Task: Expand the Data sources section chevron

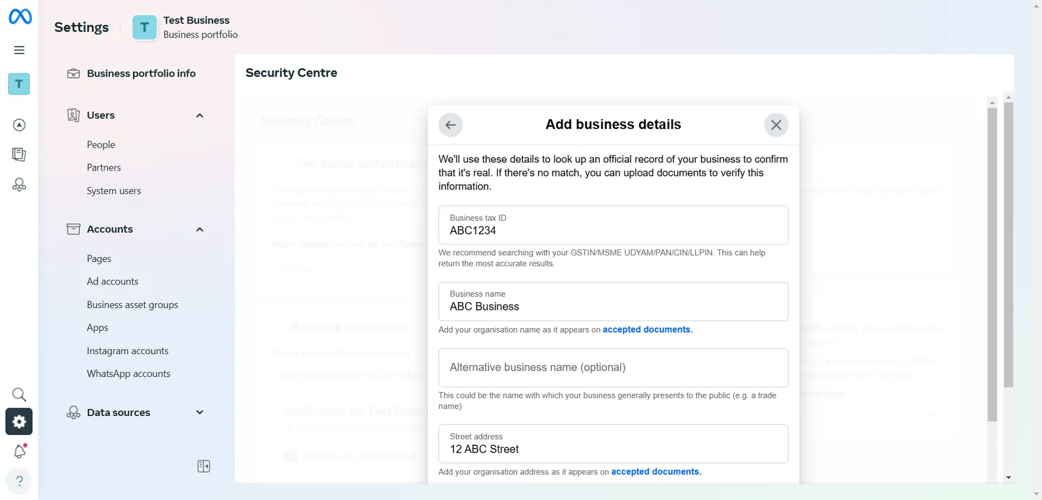Action: (x=200, y=412)
